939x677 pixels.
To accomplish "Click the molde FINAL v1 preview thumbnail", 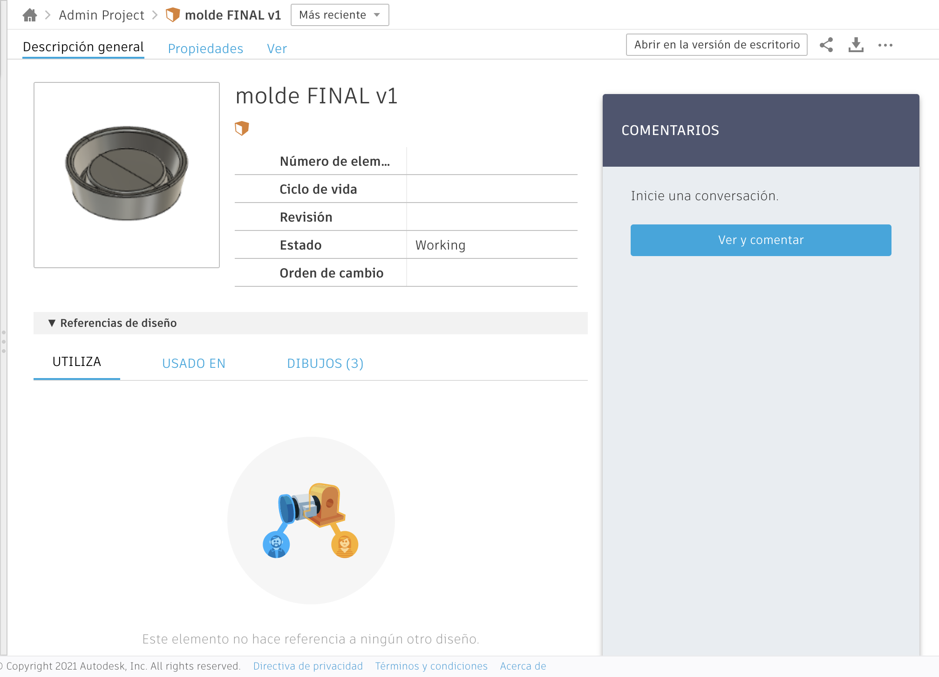I will click(126, 175).
